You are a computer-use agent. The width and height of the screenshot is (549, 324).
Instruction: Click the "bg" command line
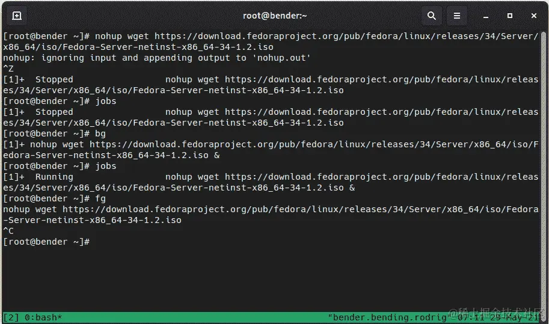click(x=54, y=133)
